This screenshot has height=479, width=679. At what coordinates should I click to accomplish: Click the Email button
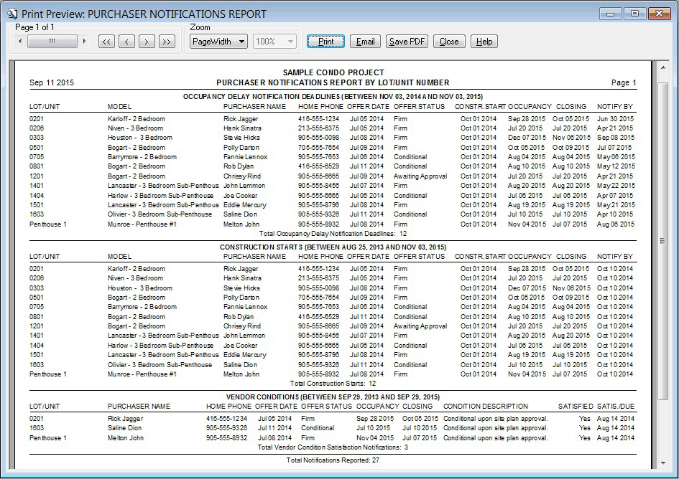click(x=366, y=42)
